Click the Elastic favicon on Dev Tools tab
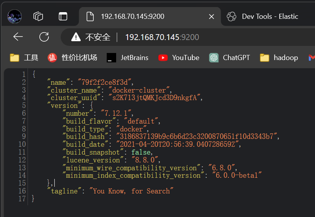This screenshot has height=217, width=315. coord(232,16)
